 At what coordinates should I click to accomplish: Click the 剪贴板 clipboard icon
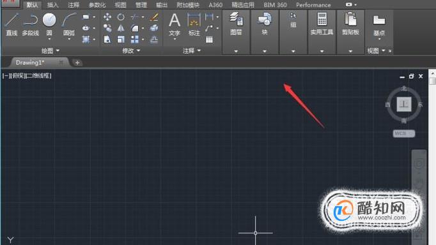pyautogui.click(x=350, y=19)
